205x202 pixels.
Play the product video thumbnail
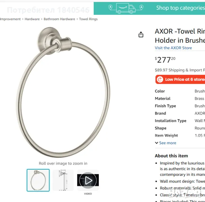click(88, 180)
